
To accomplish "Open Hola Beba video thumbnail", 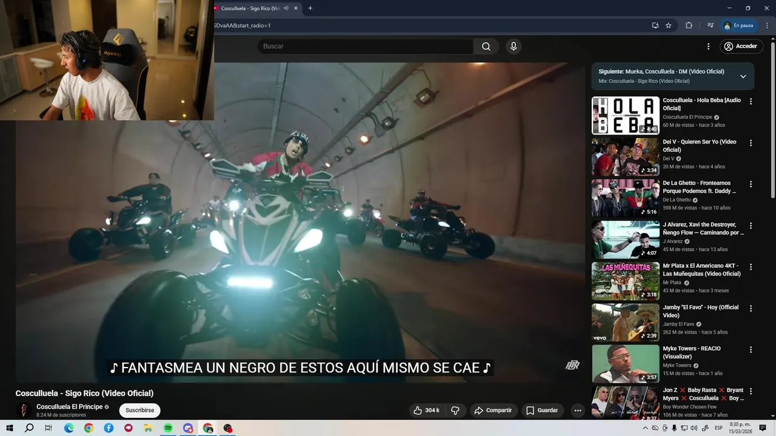I will pyautogui.click(x=626, y=116).
